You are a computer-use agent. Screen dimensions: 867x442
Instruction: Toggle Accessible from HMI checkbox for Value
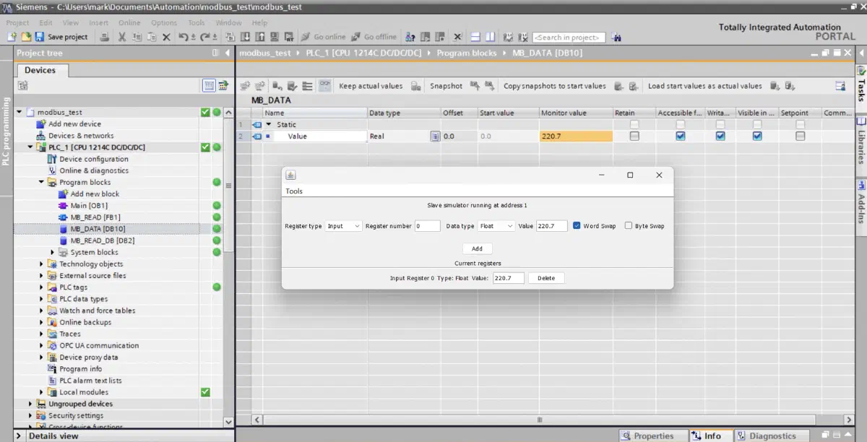click(680, 136)
